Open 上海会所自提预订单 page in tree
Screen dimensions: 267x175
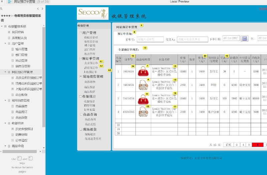pyautogui.click(x=29, y=89)
